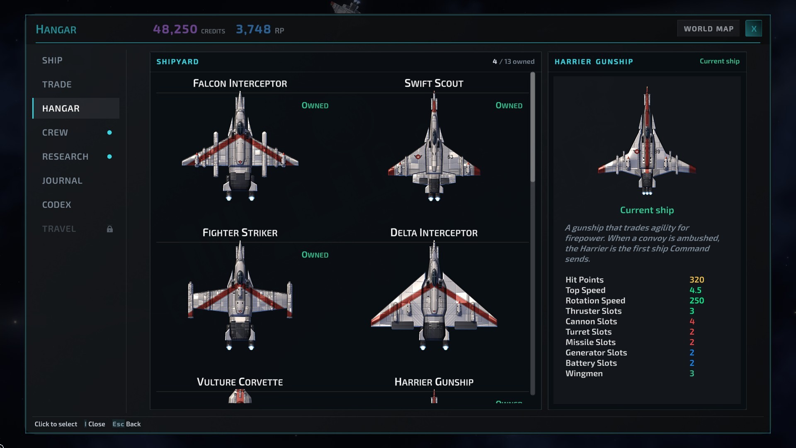Click the Rotation Speed value 250
This screenshot has height=448, width=796.
click(x=696, y=301)
